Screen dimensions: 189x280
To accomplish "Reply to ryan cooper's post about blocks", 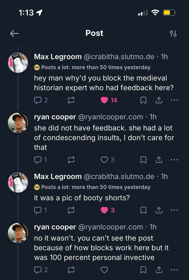I will (x=39, y=270).
